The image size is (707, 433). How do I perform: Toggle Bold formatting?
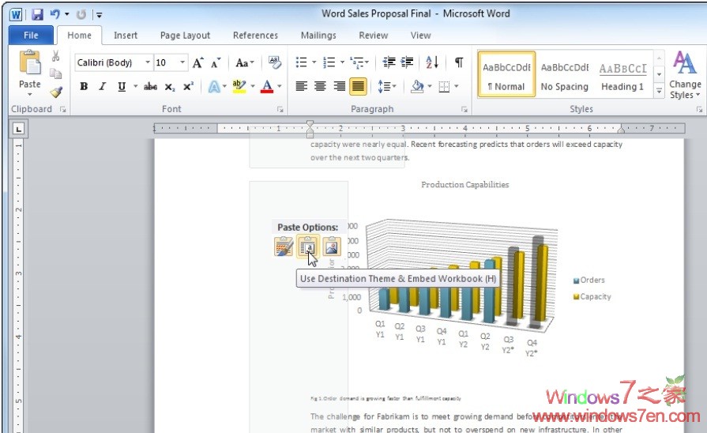pyautogui.click(x=83, y=87)
